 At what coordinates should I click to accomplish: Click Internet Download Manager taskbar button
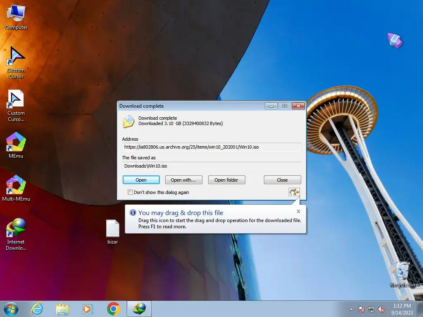139,309
